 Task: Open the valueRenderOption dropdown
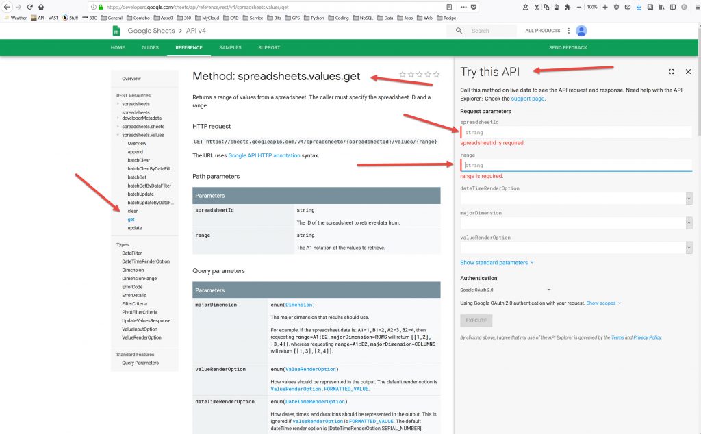(x=688, y=247)
